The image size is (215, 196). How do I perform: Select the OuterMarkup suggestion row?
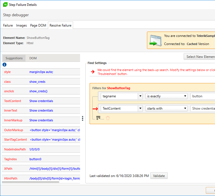point(41,130)
